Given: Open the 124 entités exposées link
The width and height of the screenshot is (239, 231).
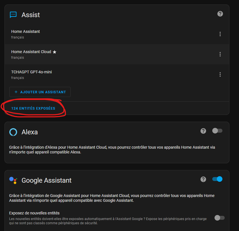Looking at the screenshot, I should coord(33,108).
